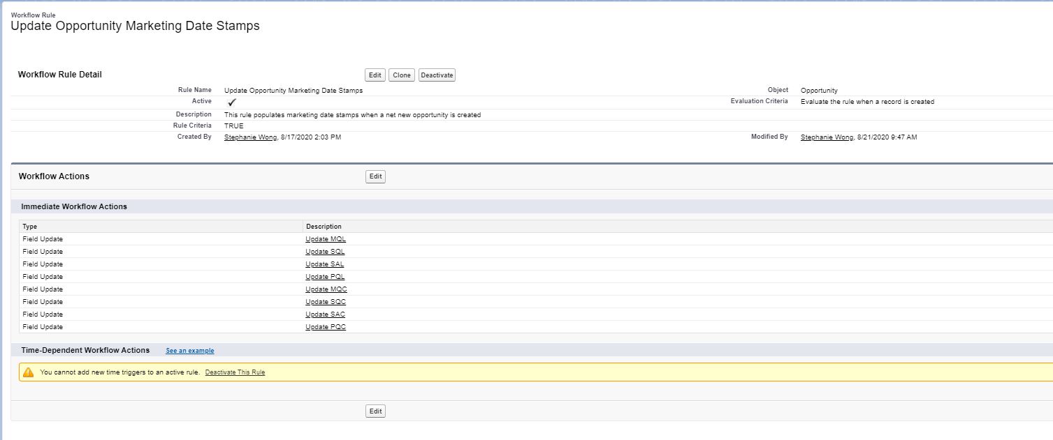1053x440 pixels.
Task: Click the rule description text about marketing date stamps
Action: click(352, 114)
